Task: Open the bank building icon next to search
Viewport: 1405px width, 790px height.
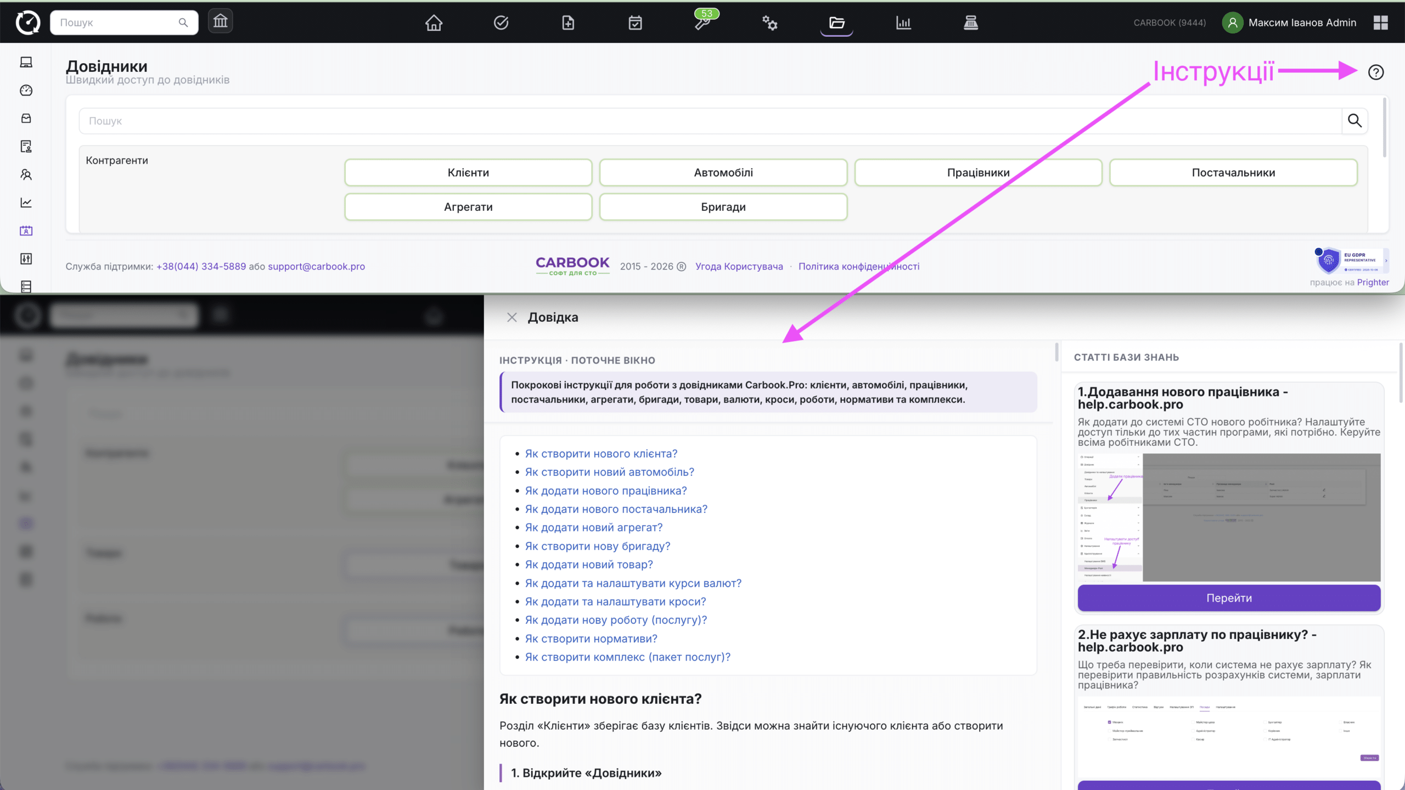Action: [x=220, y=22]
